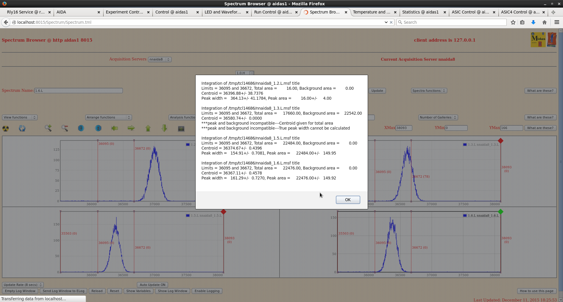
Task: Click the red diamond marker on 1.5.L plot
Action: pos(223,212)
